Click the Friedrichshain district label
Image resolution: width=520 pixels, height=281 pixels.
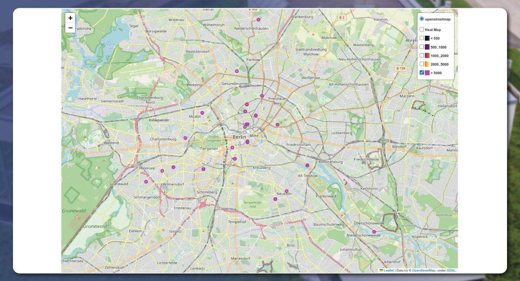[x=299, y=145]
